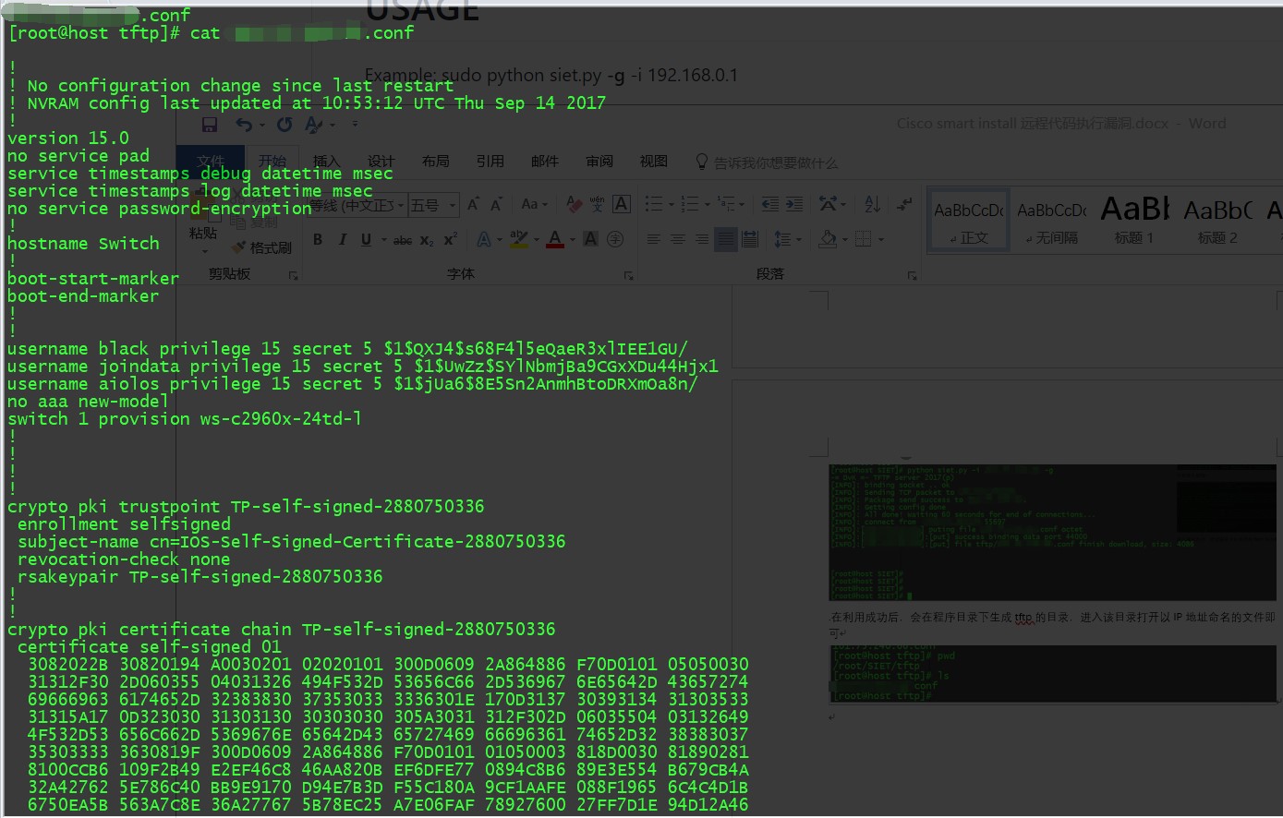Click the Bullets list icon

(654, 204)
